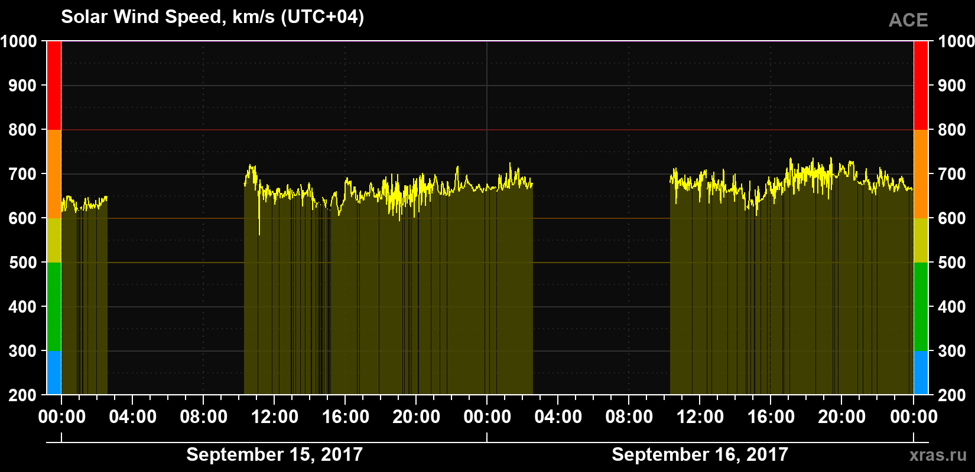
Task: Click the 800 value on right axis
Action: point(952,130)
